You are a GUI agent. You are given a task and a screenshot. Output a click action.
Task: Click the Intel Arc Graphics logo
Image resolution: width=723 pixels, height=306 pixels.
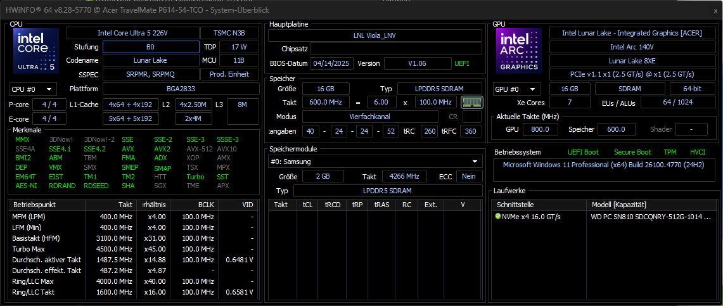(519, 50)
